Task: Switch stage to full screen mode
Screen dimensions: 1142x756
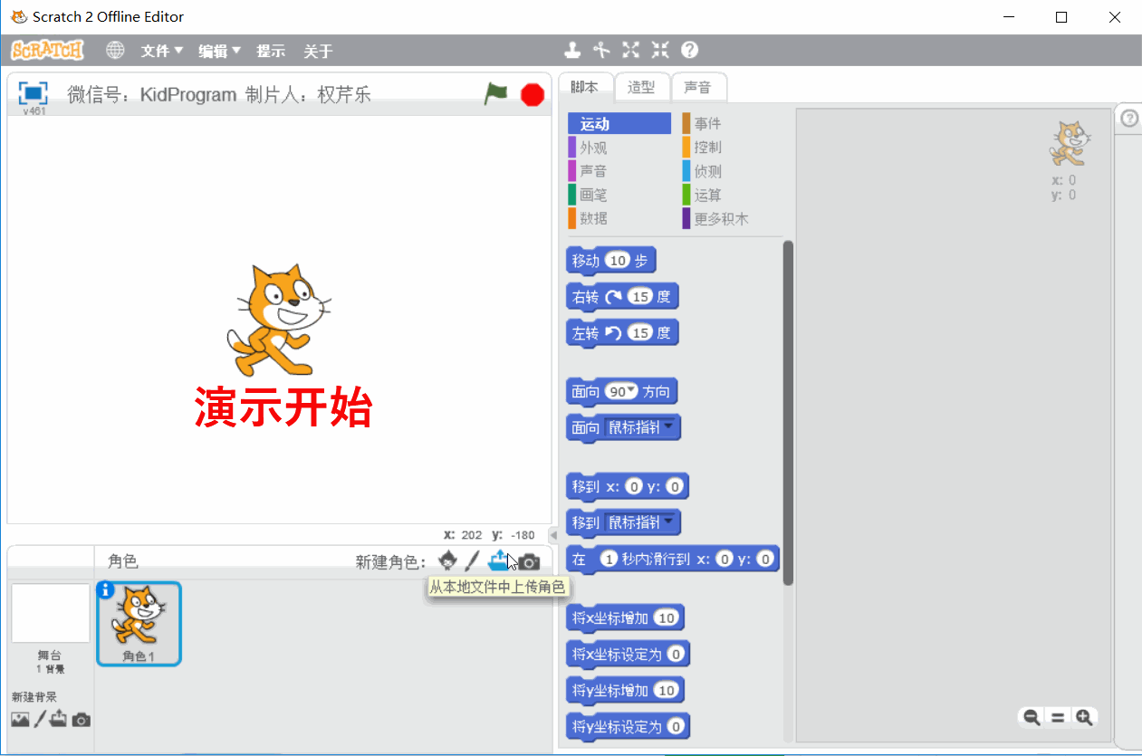Action: (33, 92)
